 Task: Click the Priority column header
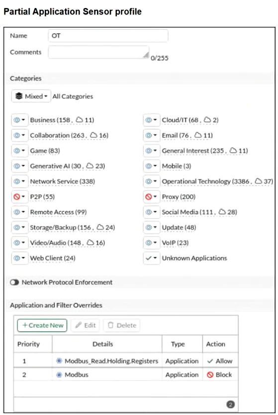(28, 344)
